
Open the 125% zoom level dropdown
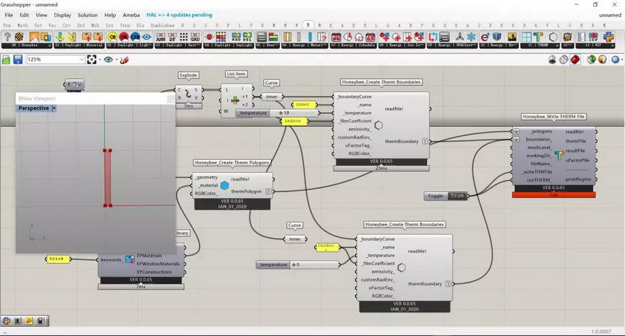click(81, 59)
